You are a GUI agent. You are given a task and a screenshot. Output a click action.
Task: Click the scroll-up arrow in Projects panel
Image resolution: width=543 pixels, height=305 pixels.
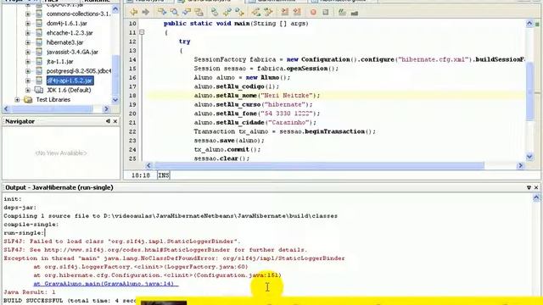coord(115,9)
